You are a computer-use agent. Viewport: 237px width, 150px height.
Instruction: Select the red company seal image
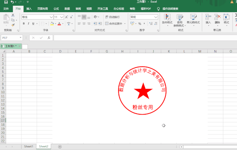coord(142,90)
